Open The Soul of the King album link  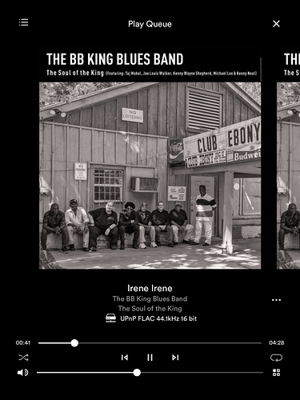[150, 309]
